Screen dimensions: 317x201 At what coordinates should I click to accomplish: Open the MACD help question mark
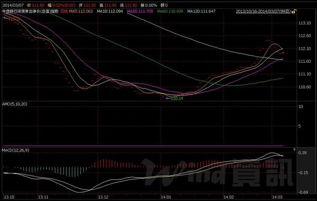[294, 150]
